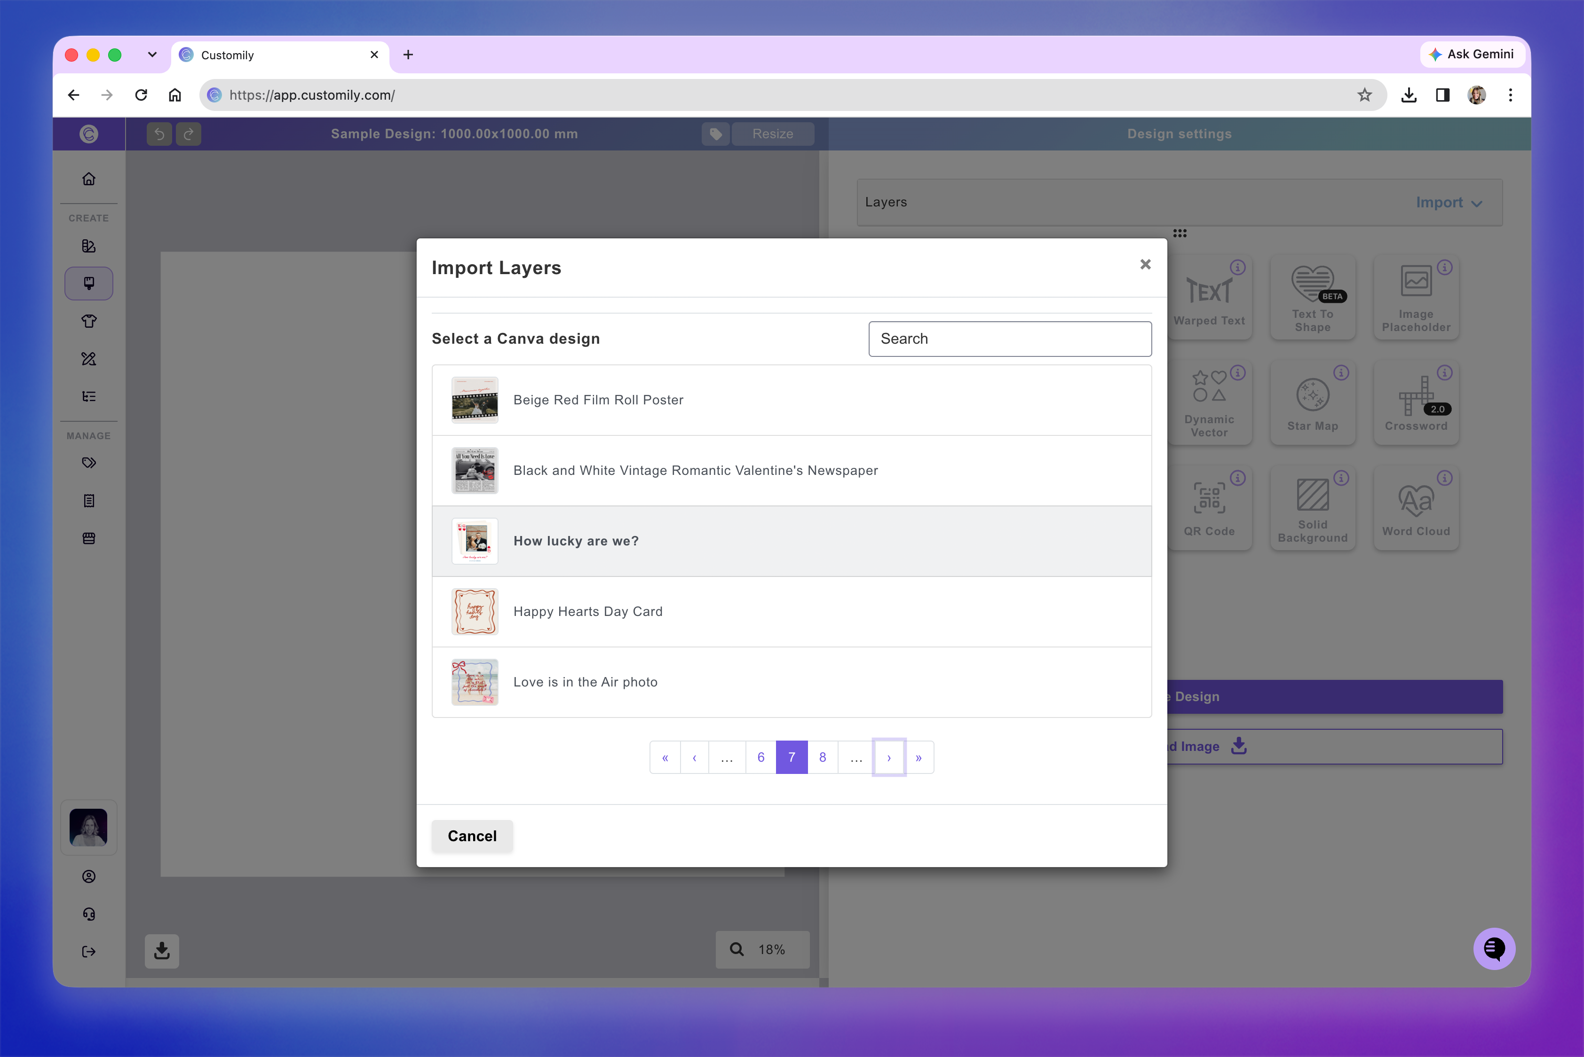Open the T-shirt products sidebar icon
This screenshot has height=1057, width=1584.
pos(89,321)
